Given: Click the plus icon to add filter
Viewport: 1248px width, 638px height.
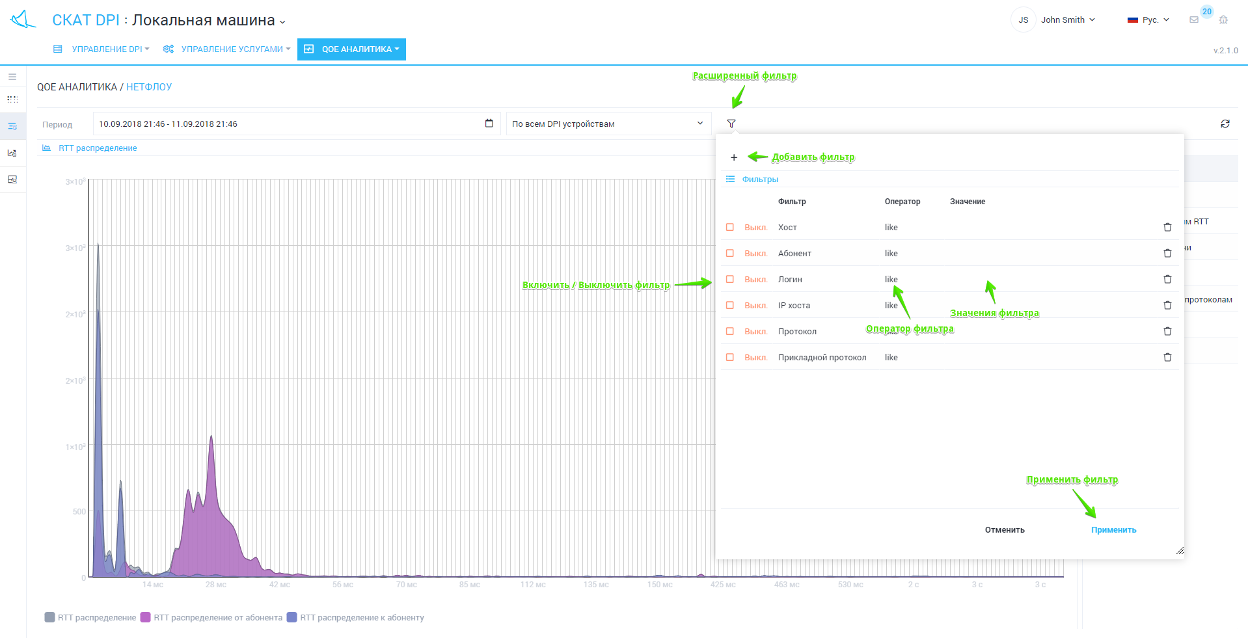Looking at the screenshot, I should point(734,157).
